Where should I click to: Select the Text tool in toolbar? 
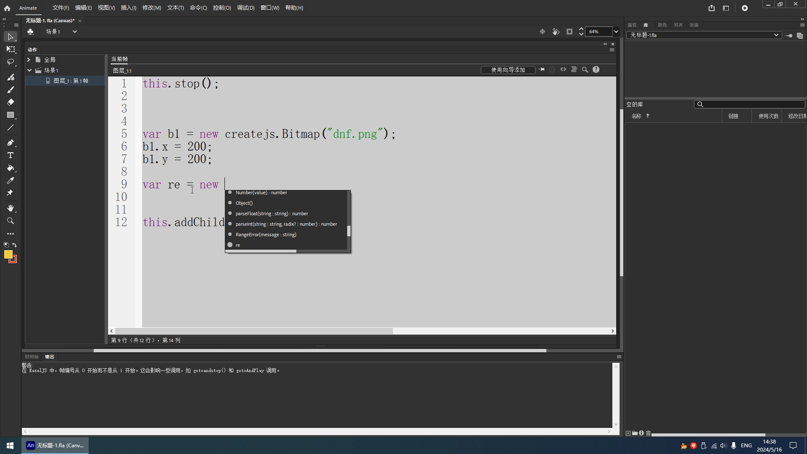(11, 155)
